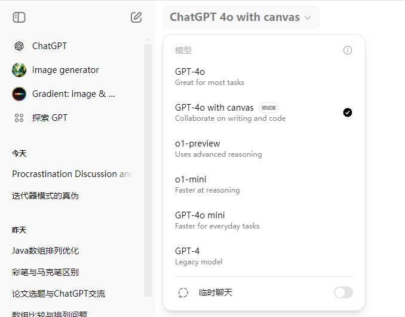Open the image generator GPT avatar
Image resolution: width=405 pixels, height=317 pixels.
coord(19,70)
